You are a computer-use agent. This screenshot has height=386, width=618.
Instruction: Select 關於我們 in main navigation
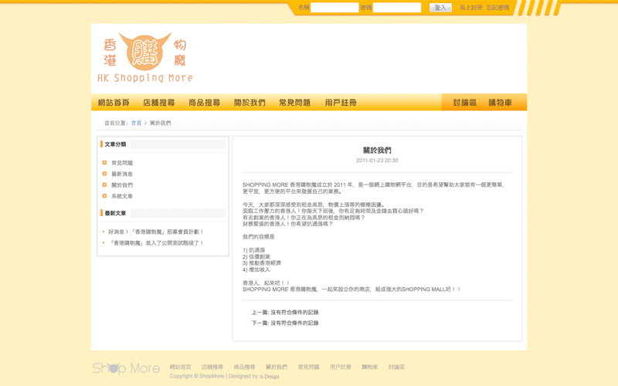coord(250,103)
